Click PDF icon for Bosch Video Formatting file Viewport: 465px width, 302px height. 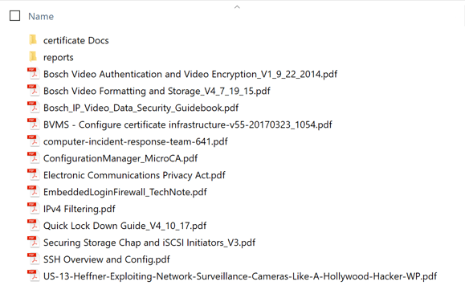[33, 91]
